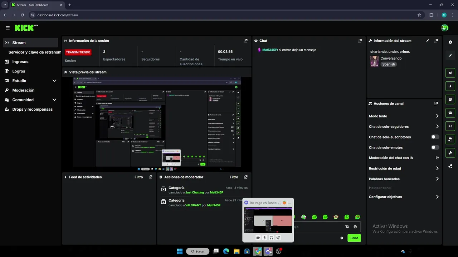Screen dimensions: 458x257
Task: Send message with the green Chat button
Action: (x=354, y=238)
